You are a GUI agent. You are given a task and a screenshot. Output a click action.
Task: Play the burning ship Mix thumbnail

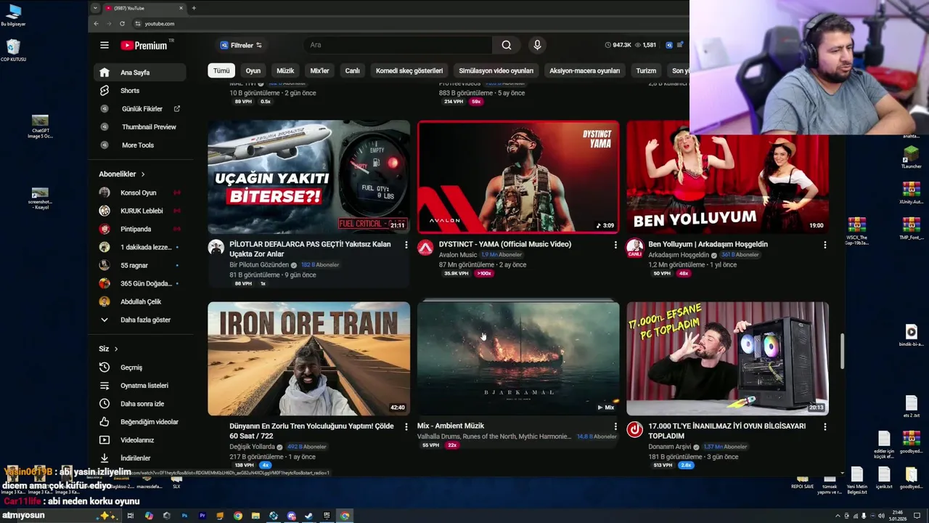tap(518, 359)
